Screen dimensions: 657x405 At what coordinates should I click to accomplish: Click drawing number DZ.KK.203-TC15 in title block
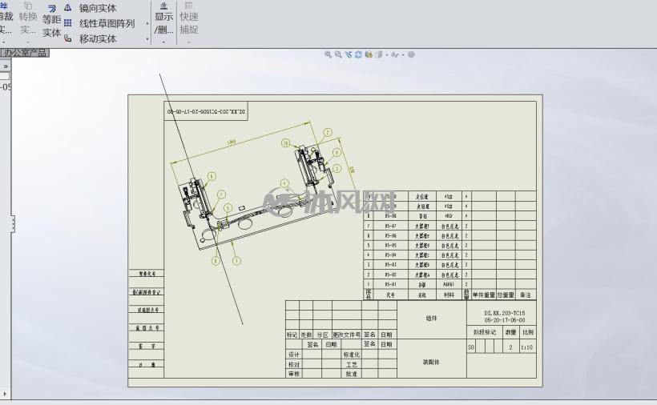[x=505, y=313]
